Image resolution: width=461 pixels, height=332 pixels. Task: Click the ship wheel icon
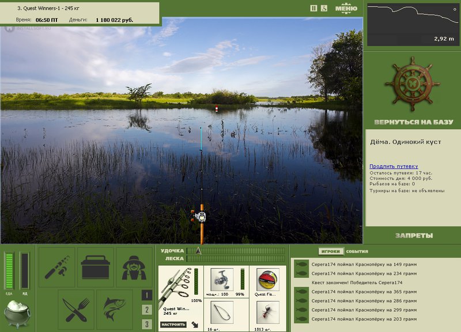click(413, 85)
